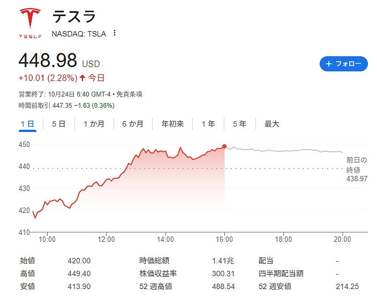Open the three-dot menu beside NASDAQ: TSLA
Image resolution: width=377 pixels, height=296 pixels.
pos(115,33)
